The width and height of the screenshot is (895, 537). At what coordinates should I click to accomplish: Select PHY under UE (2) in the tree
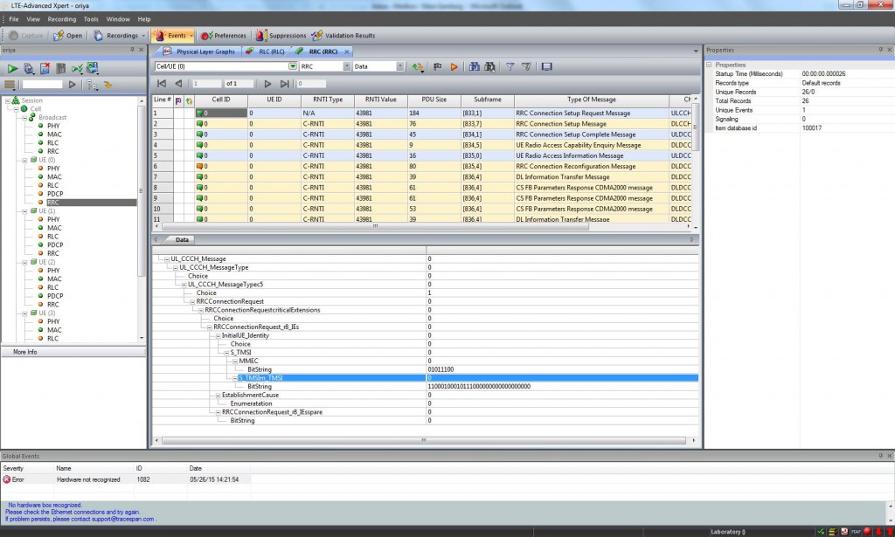[53, 271]
